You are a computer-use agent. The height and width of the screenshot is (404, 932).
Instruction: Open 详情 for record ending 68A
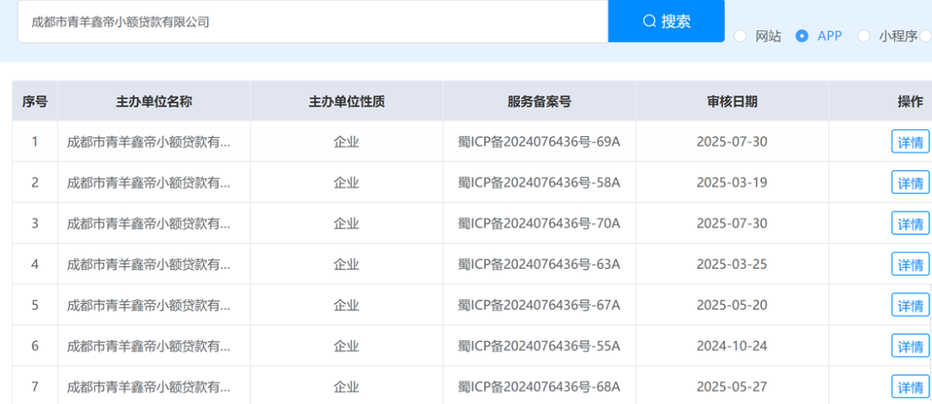(910, 387)
